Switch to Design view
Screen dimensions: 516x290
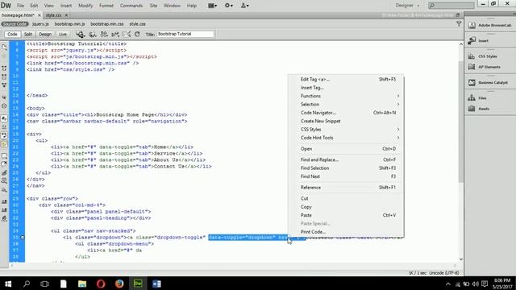tap(45, 34)
